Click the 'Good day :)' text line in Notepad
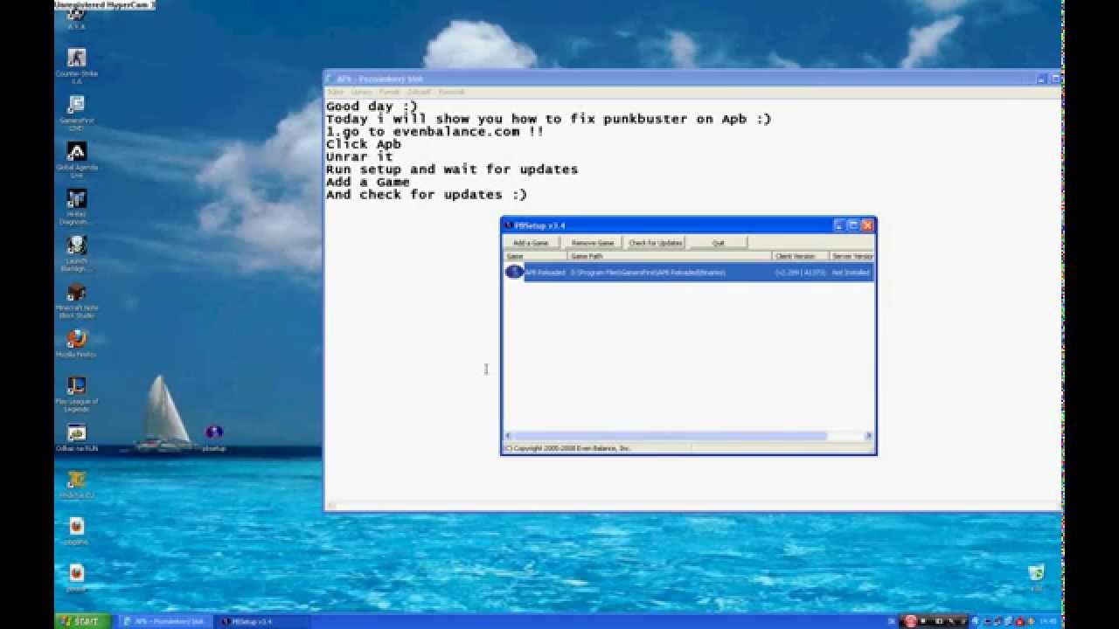Image resolution: width=1119 pixels, height=629 pixels. (x=372, y=106)
